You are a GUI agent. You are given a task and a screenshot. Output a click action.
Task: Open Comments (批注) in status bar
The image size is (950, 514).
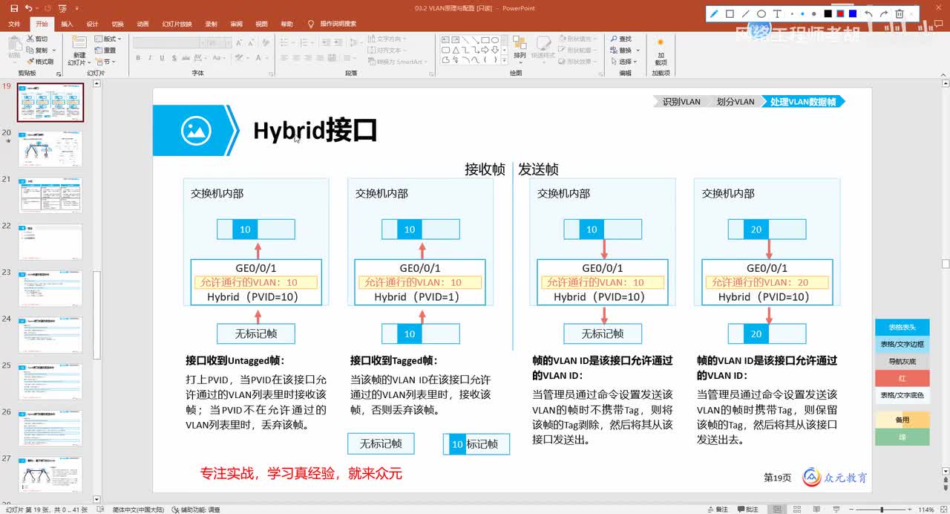[x=747, y=510]
